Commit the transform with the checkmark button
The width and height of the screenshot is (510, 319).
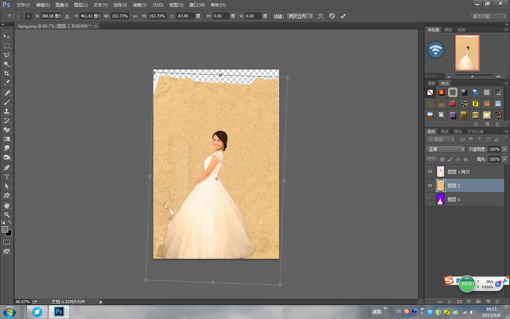(342, 16)
